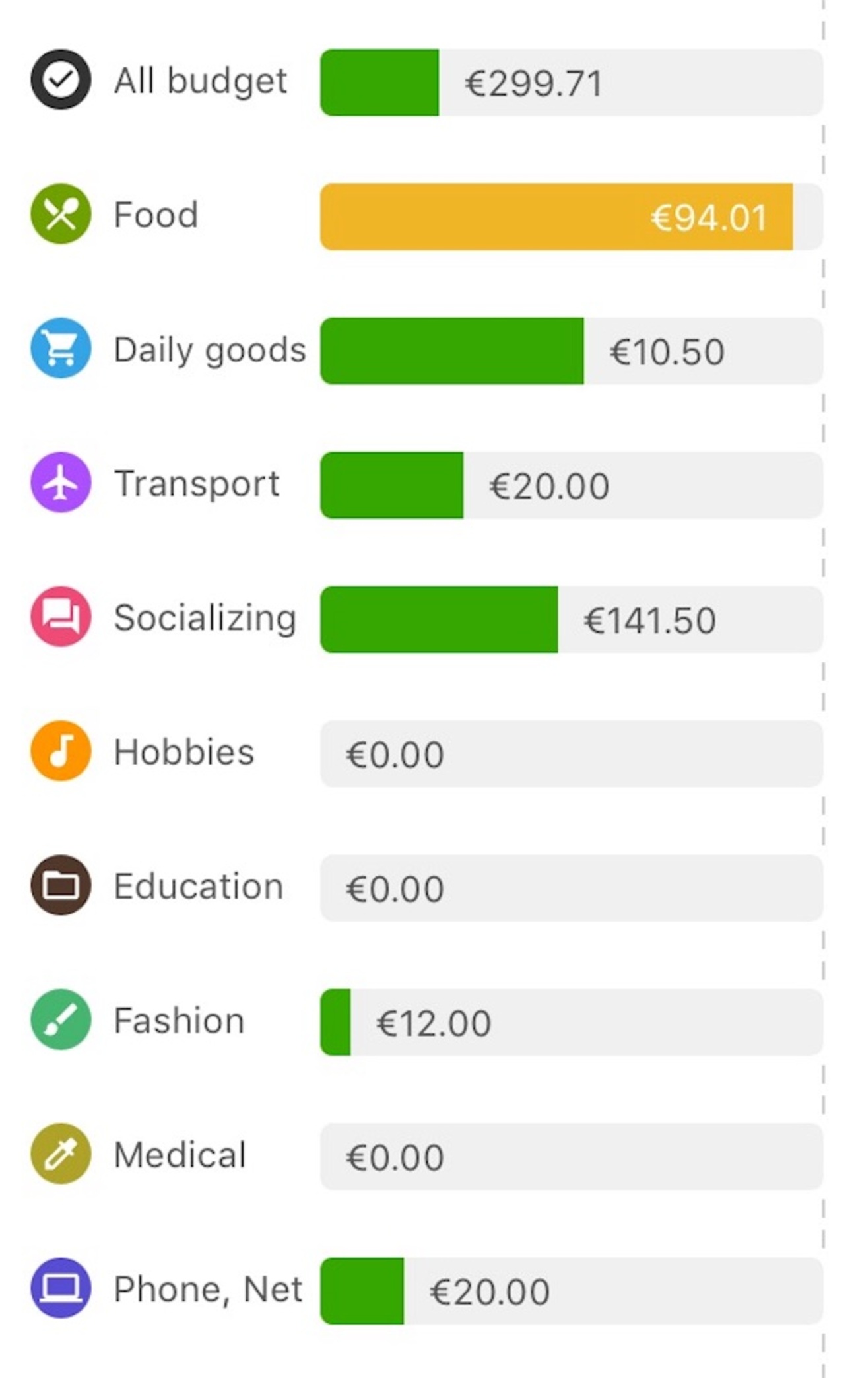Open the Transport airplane icon
Image resolution: width=858 pixels, height=1378 pixels.
click(61, 483)
